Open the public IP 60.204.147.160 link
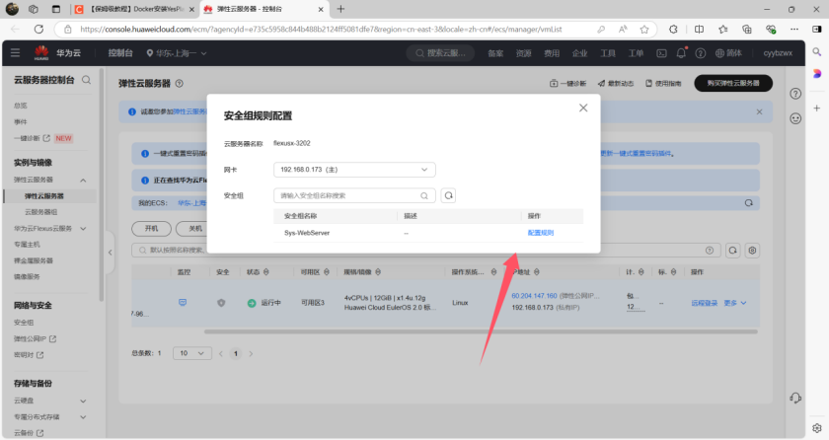 coord(534,296)
